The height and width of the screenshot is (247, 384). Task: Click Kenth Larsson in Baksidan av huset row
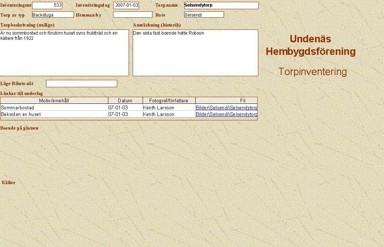pos(169,114)
